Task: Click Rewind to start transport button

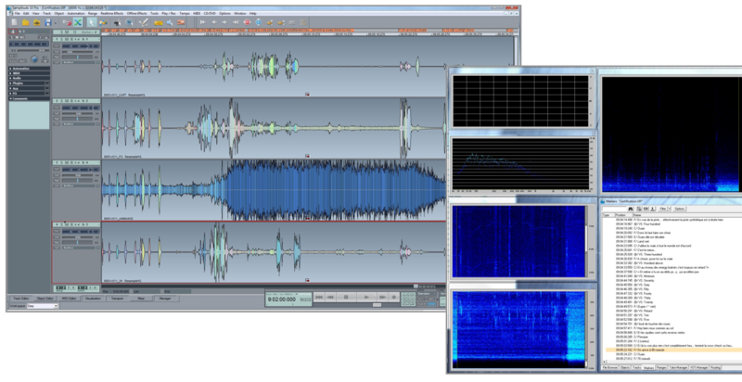Action: click(x=320, y=297)
